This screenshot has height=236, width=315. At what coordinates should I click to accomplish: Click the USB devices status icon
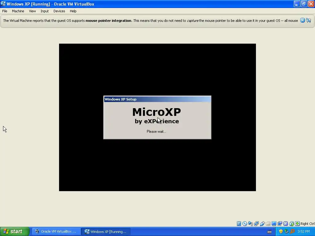[x=262, y=224]
